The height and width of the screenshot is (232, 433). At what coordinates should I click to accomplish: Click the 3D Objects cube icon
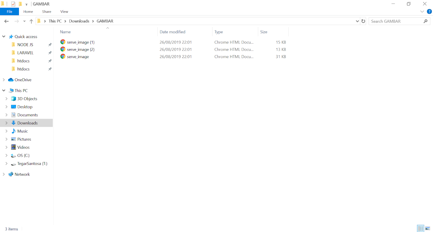[14, 99]
